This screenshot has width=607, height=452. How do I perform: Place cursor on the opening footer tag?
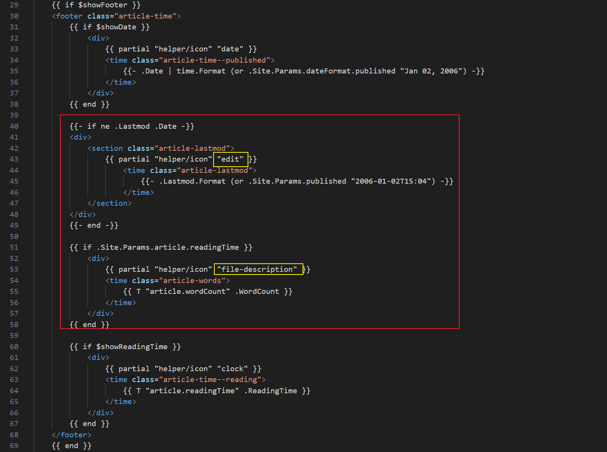pyautogui.click(x=69, y=16)
